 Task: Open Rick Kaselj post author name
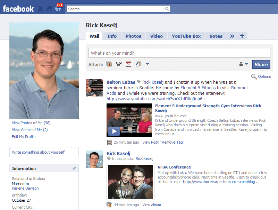(118, 153)
